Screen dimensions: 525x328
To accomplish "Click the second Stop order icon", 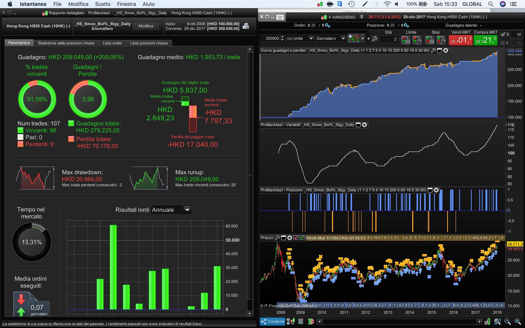I will pos(441,40).
